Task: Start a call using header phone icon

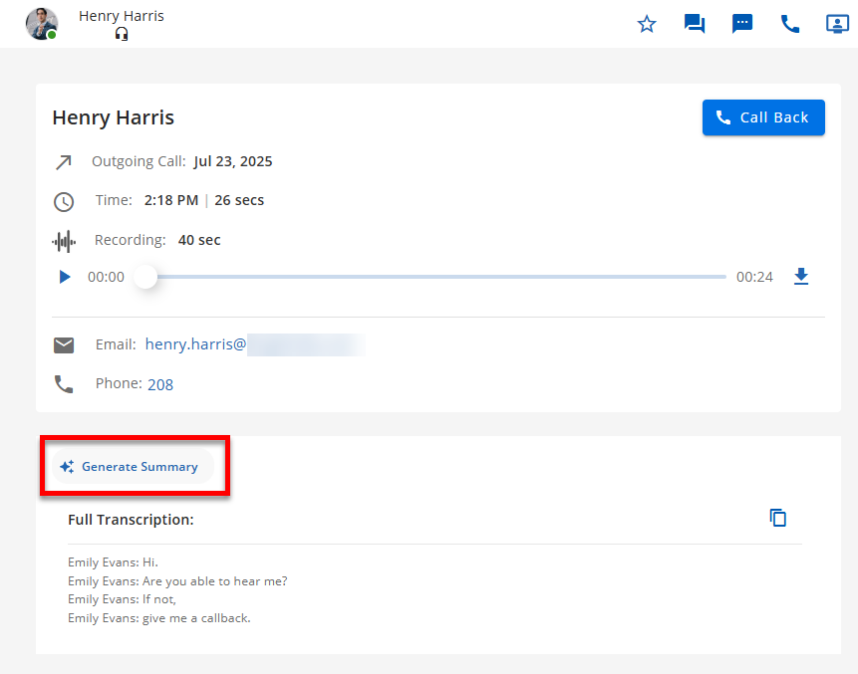Action: (790, 24)
